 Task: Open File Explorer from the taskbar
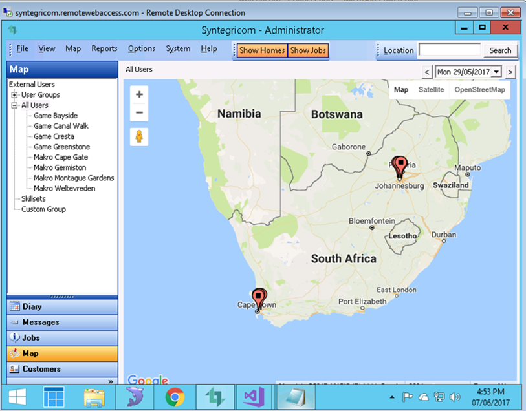click(x=94, y=395)
